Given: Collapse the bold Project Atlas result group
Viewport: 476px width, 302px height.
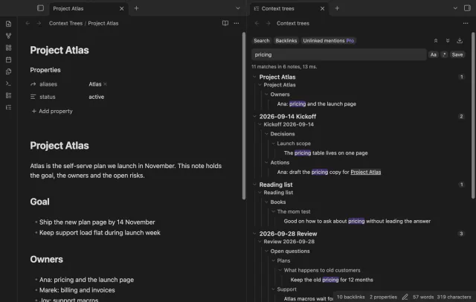Looking at the screenshot, I should click(254, 77).
